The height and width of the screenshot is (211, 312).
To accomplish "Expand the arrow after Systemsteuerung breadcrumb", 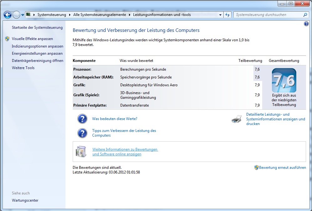I will [70, 15].
